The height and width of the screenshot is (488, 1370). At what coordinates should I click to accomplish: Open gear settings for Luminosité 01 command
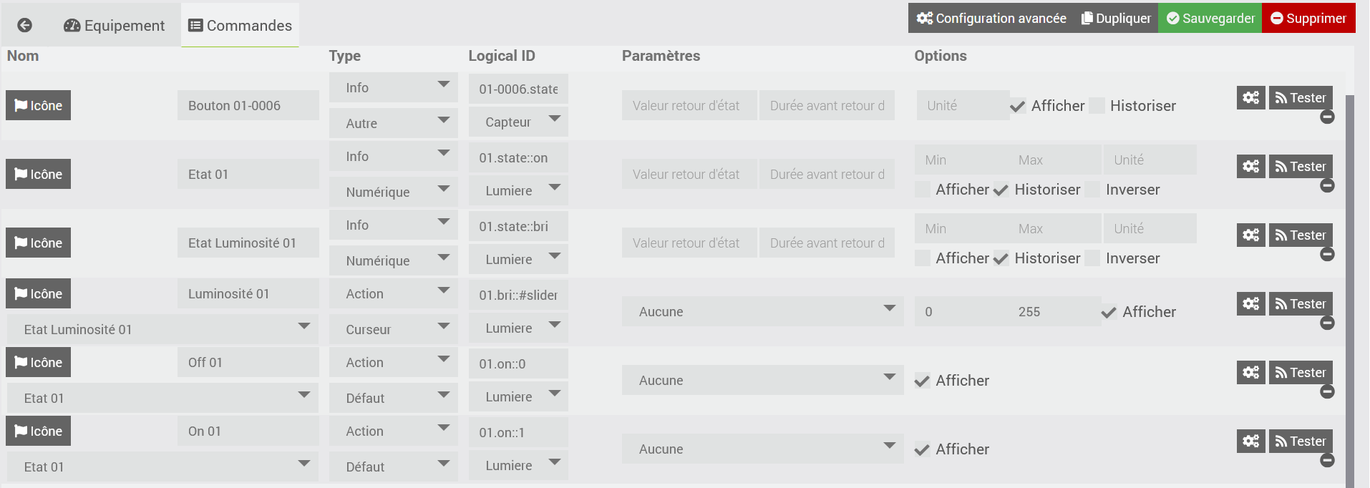click(1250, 304)
